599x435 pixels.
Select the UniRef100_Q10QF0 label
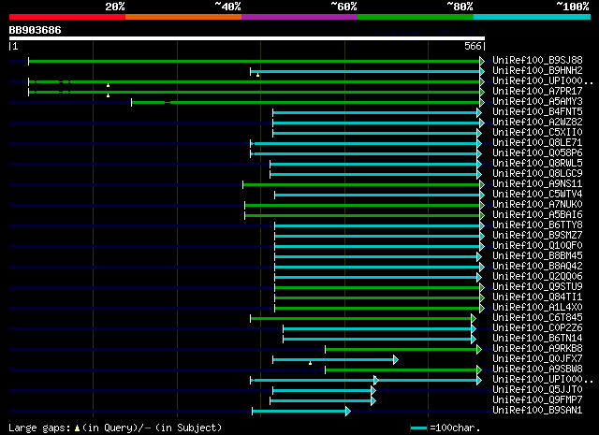tap(537, 246)
